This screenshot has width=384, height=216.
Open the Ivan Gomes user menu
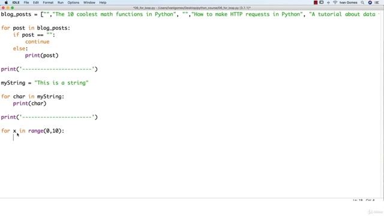tap(348, 2)
